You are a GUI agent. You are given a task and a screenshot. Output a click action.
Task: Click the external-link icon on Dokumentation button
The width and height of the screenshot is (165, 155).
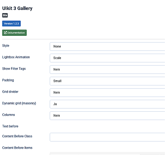pos(5,33)
